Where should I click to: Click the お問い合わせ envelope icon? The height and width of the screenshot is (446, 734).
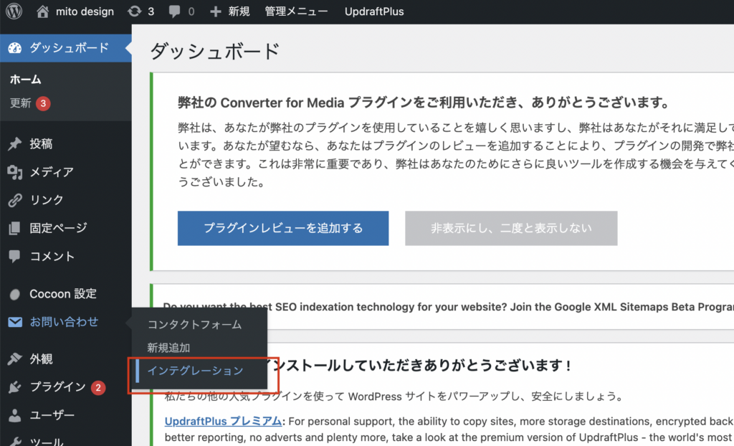[15, 323]
